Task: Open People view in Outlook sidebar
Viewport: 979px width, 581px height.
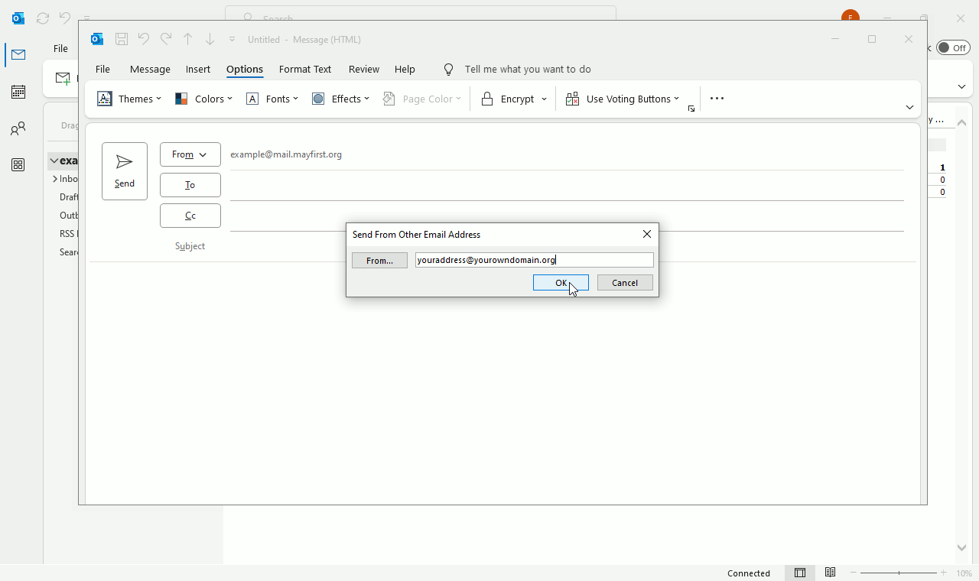Action: (x=18, y=128)
